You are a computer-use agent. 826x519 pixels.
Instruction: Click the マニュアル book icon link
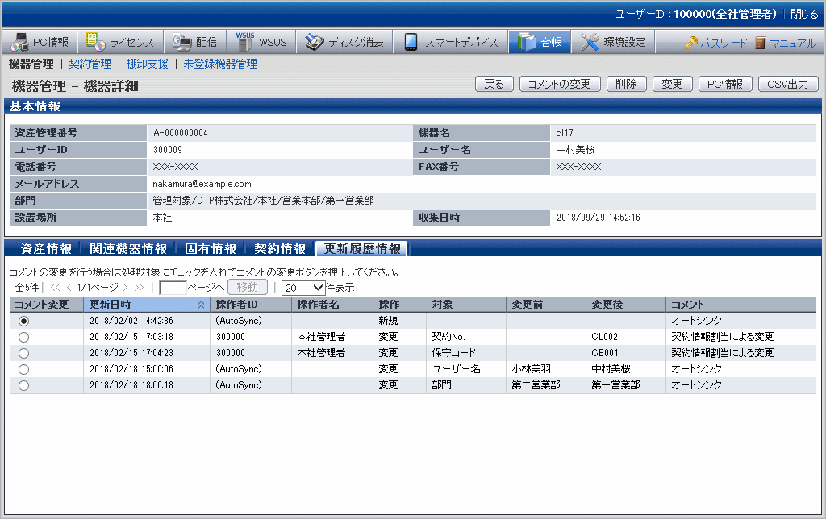pyautogui.click(x=761, y=43)
